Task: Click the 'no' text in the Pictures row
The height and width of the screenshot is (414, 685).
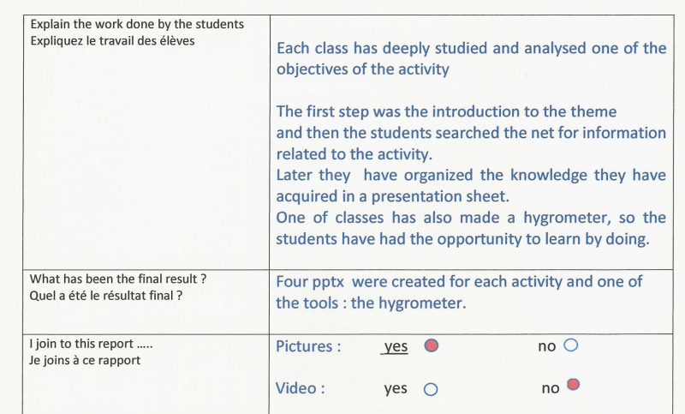Action: pos(547,346)
